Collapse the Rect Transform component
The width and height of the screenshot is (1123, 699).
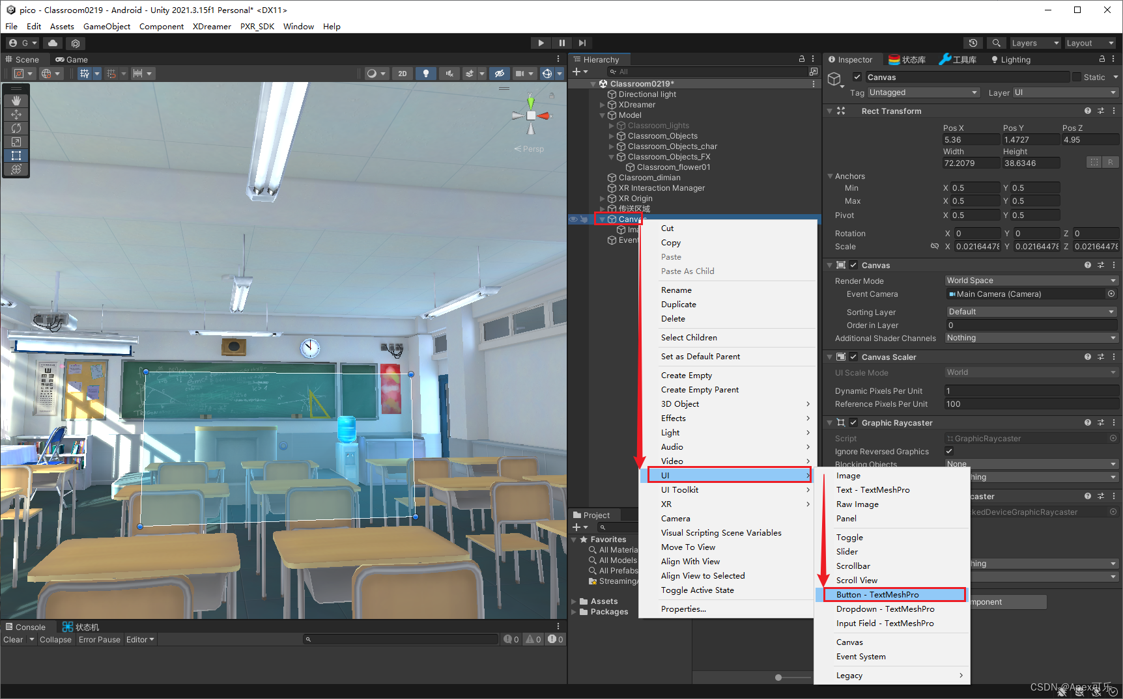pos(830,111)
